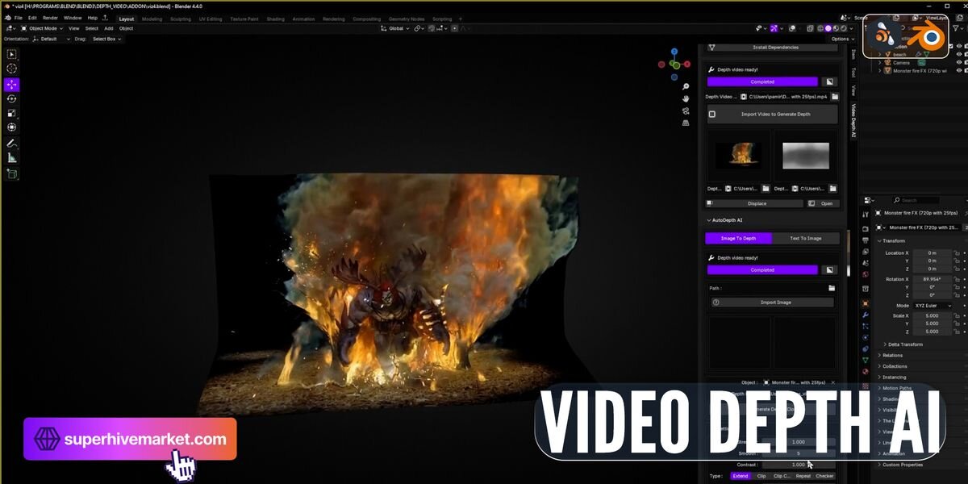Open the Output properties tab icon
The height and width of the screenshot is (484, 968).
(865, 240)
